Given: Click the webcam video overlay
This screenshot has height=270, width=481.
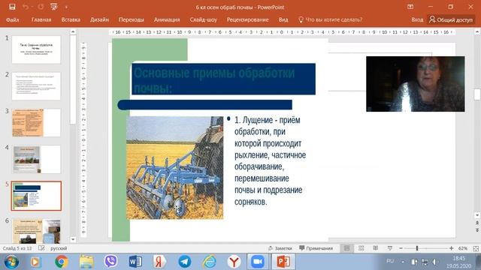Looking at the screenshot, I should point(416,84).
